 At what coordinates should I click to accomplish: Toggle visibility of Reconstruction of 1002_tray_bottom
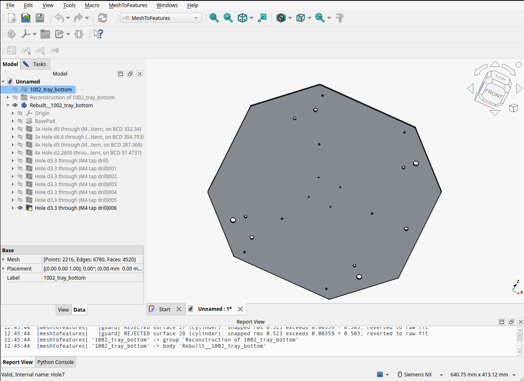tap(15, 97)
